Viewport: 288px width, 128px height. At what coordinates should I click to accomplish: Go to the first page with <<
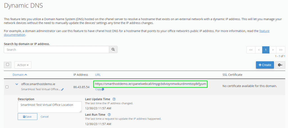251,50
